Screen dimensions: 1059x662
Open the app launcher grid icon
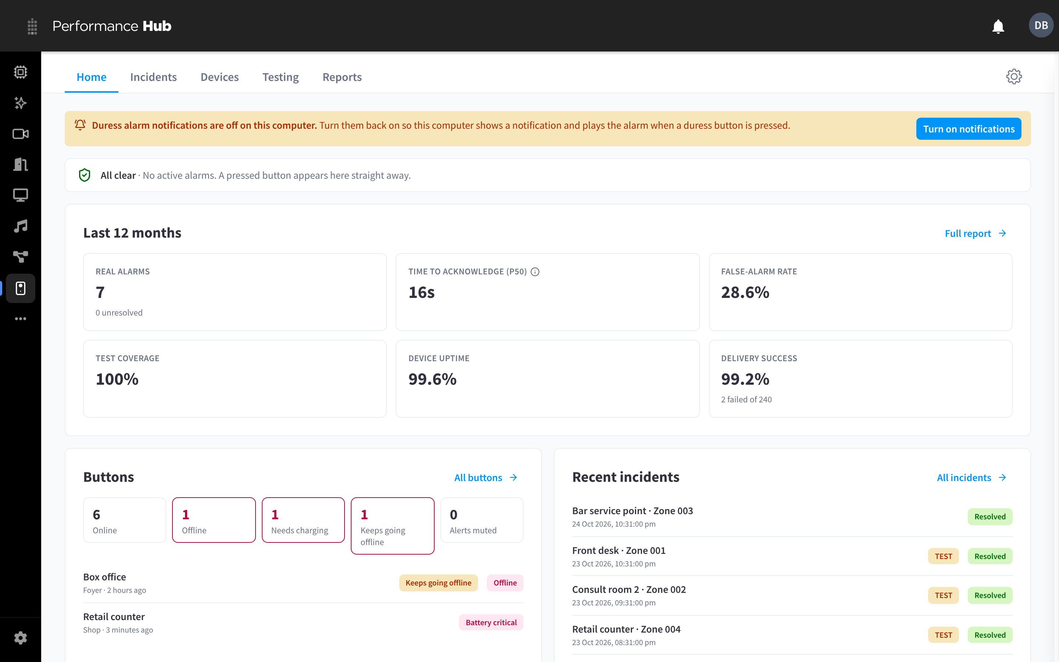(32, 26)
